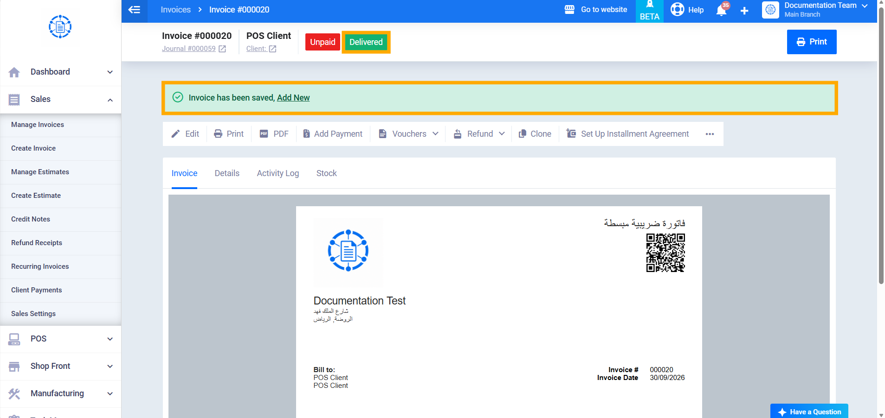Screen dimensions: 885x418
Task: Click the BETA rocket icon
Action: coord(650,5)
